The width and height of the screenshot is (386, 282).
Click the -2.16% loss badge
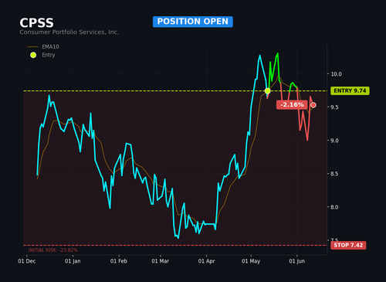292,105
